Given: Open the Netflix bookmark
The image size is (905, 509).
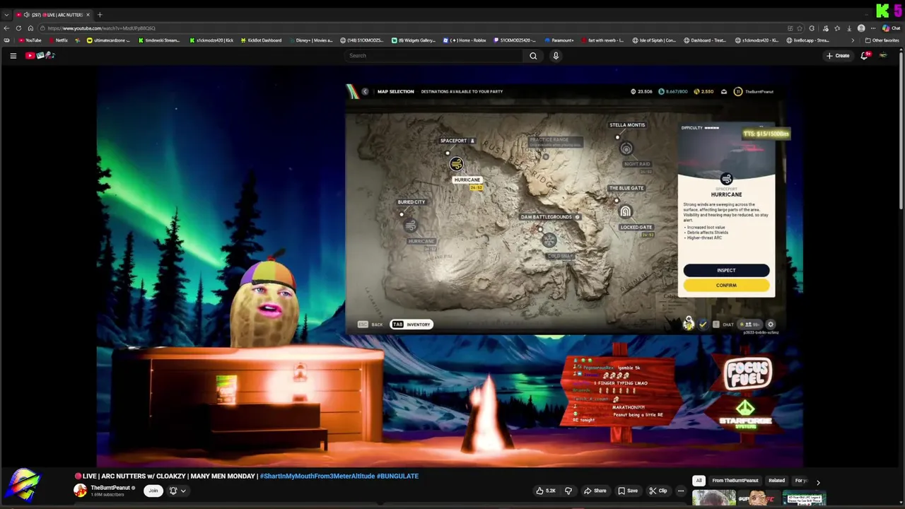Looking at the screenshot, I should [x=59, y=40].
